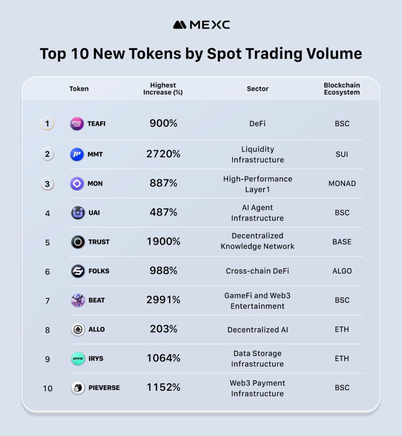
Task: Select the TRUST token icon
Action: 78,242
